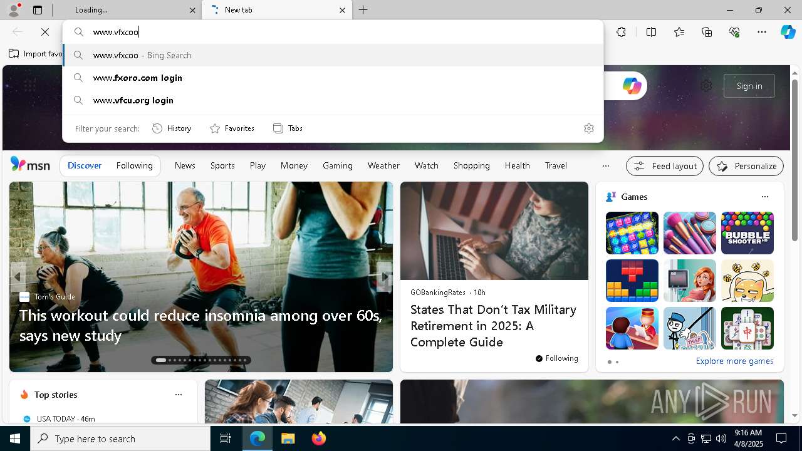The width and height of the screenshot is (802, 451).
Task: Select the www.vfxcoo Bing Search suggestion
Action: [333, 55]
